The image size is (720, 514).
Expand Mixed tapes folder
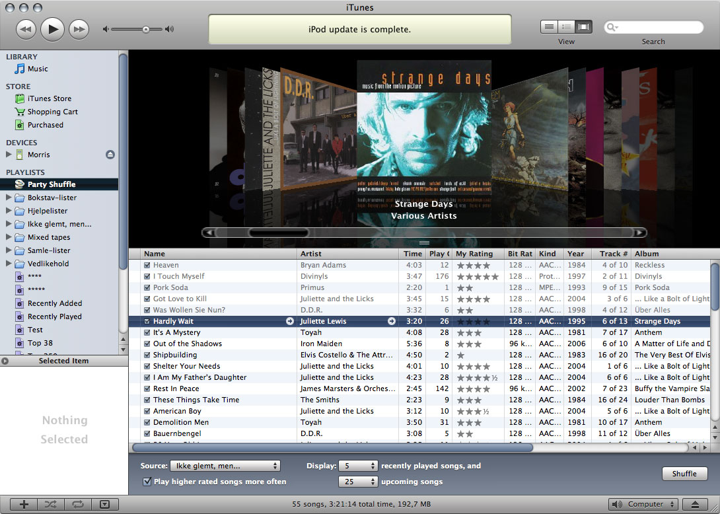pyautogui.click(x=9, y=237)
